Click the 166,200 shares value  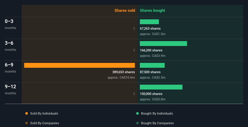[151, 50]
